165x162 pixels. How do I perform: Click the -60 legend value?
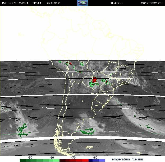click(x=52, y=158)
